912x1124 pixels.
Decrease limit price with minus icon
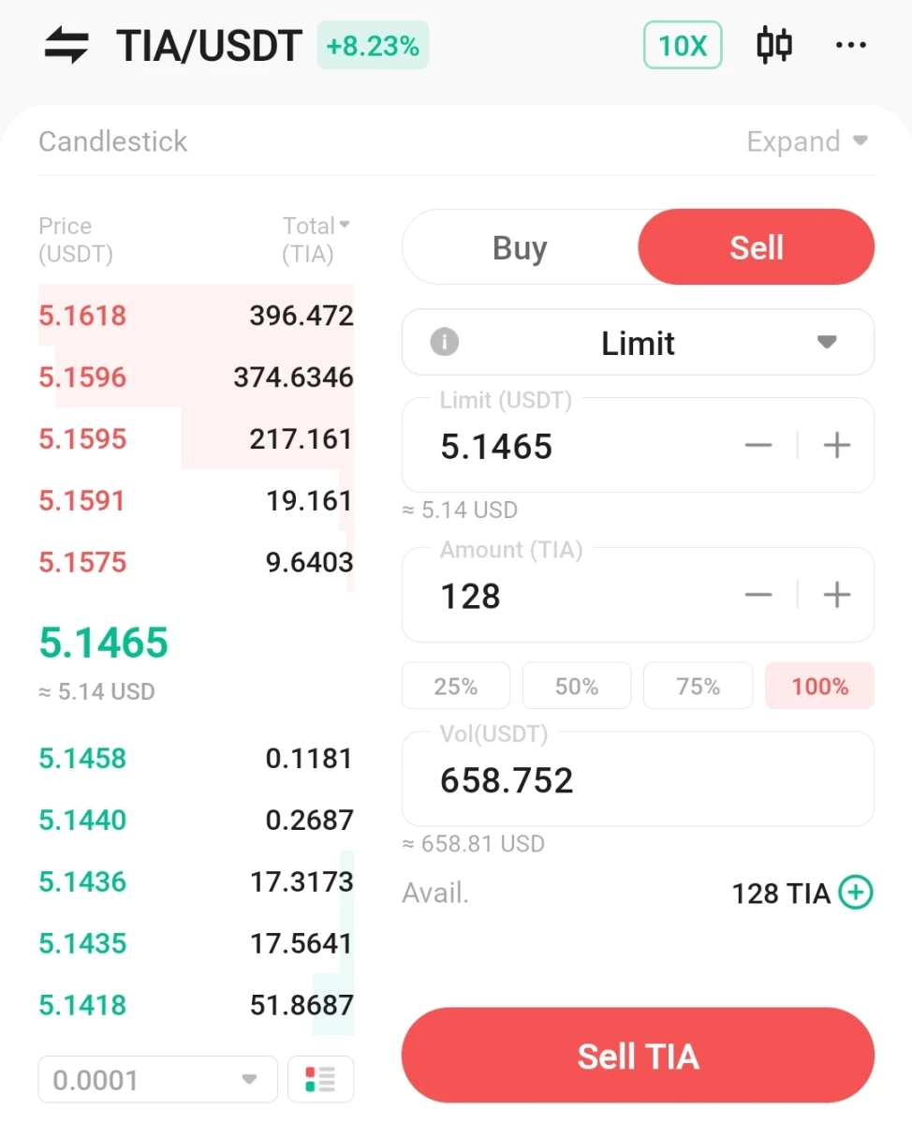758,445
